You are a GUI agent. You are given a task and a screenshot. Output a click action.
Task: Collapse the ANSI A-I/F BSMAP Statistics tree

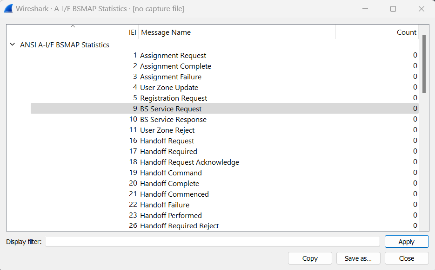pos(12,45)
